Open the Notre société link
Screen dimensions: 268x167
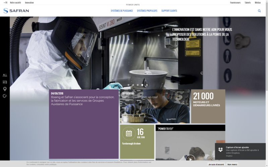pos(15,2)
